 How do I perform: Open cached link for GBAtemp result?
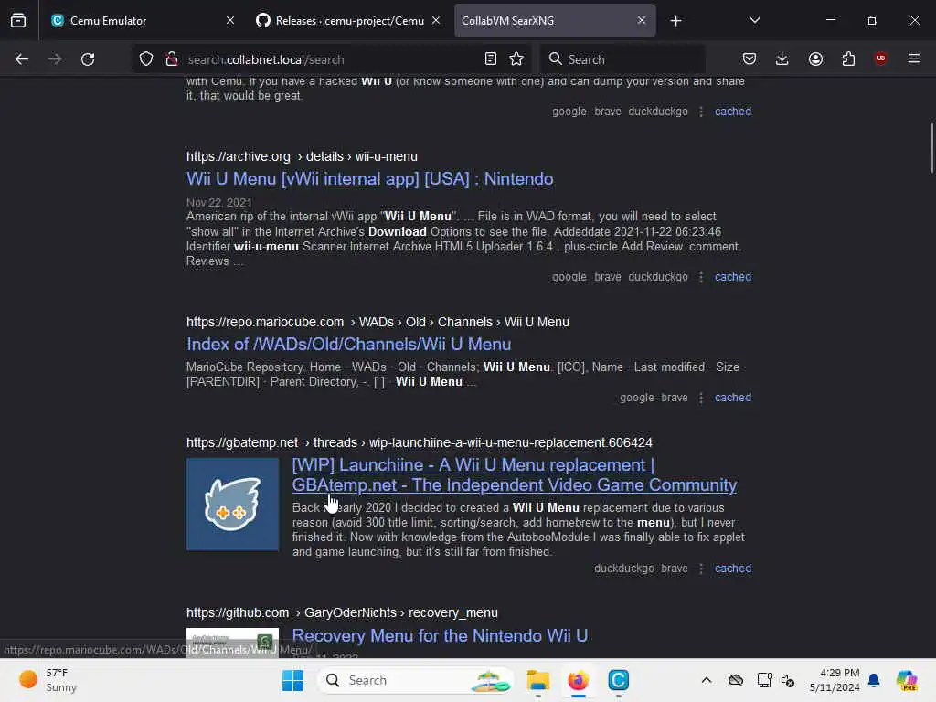click(733, 569)
